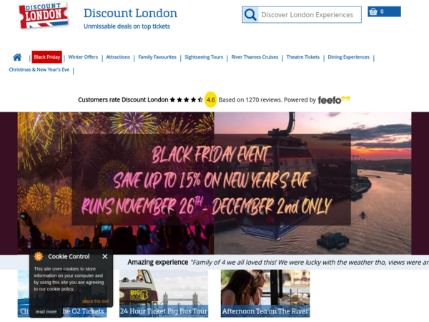Click the yellow 4.6 rating badge
The height and width of the screenshot is (322, 429).
coord(211,99)
